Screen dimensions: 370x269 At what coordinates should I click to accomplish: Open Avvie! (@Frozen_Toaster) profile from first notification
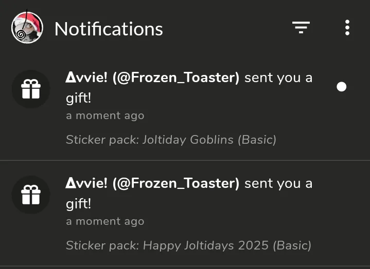pos(152,78)
